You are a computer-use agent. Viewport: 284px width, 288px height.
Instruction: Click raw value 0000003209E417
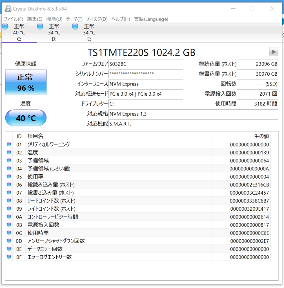[250, 209]
